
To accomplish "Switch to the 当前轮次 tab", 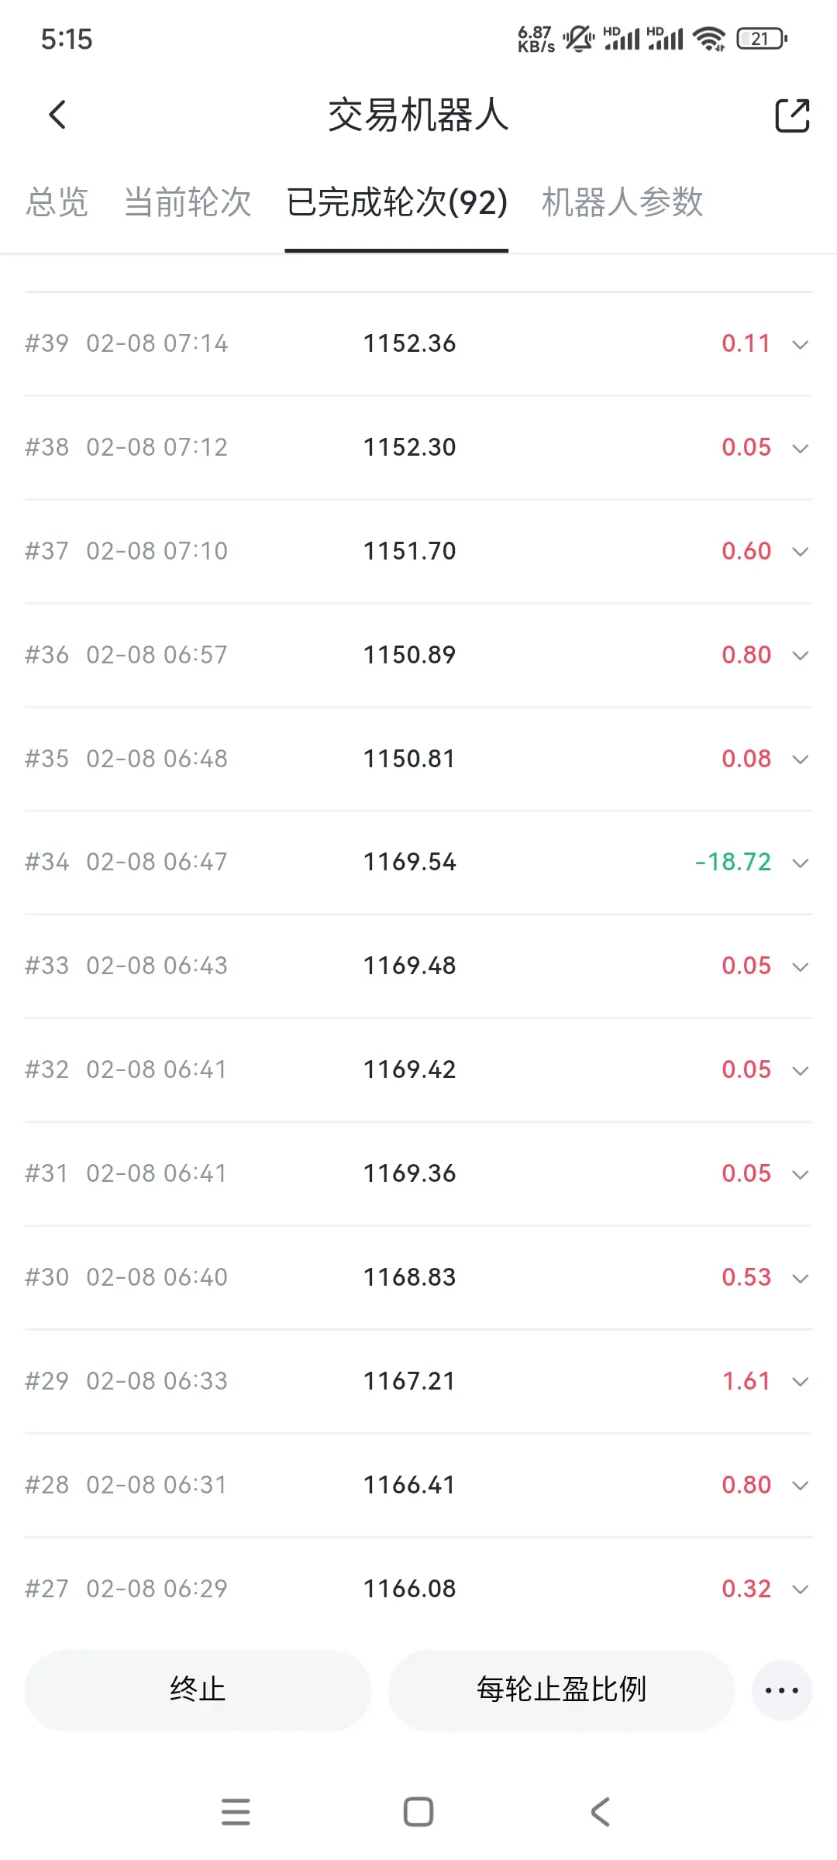I will coord(188,202).
